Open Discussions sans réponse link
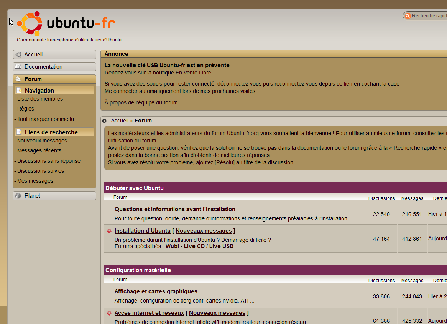The width and height of the screenshot is (447, 324). point(49,161)
